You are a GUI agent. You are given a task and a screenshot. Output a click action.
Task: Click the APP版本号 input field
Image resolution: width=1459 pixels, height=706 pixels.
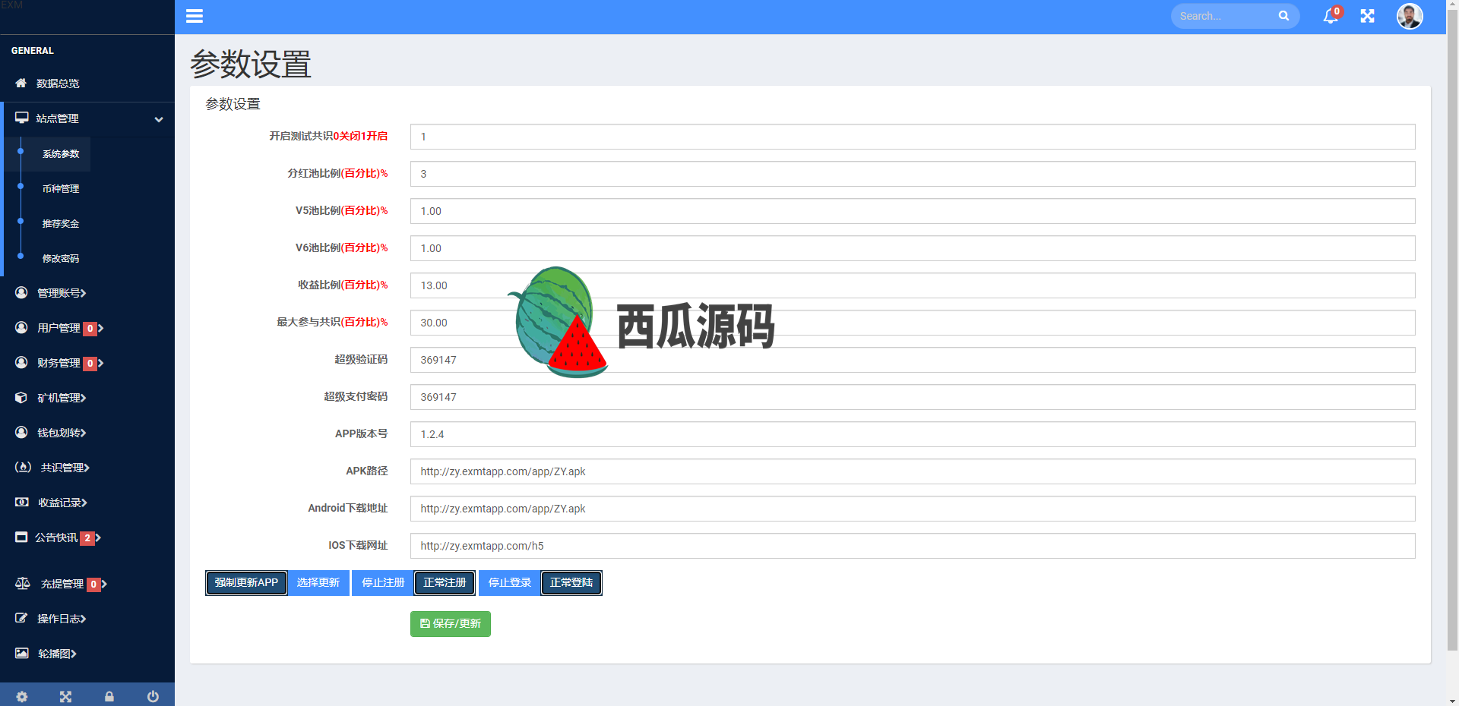coord(913,434)
